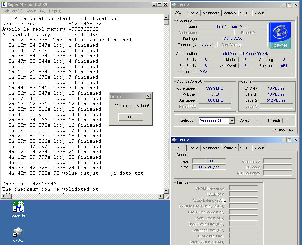302x245 pixels.
Task: Switch to Cache tab in lower CPU-Z
Action: click(194, 148)
